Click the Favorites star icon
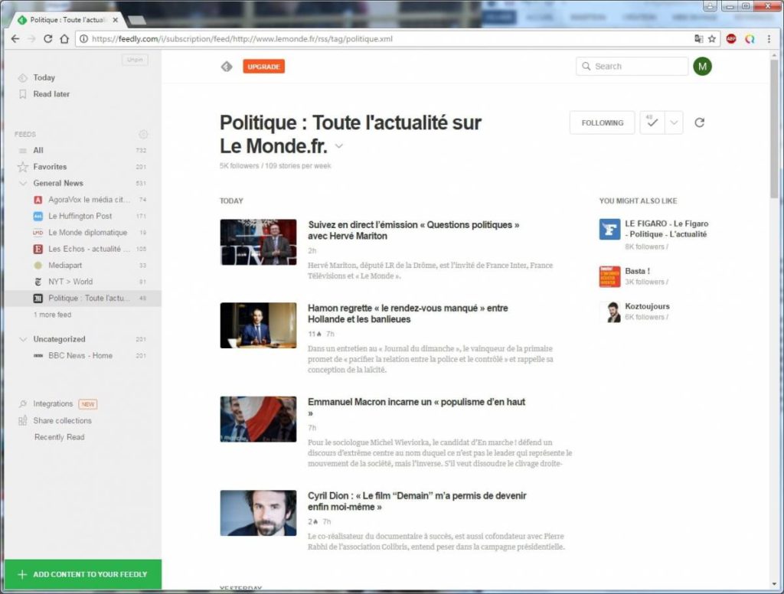The height and width of the screenshot is (594, 784). [x=22, y=167]
